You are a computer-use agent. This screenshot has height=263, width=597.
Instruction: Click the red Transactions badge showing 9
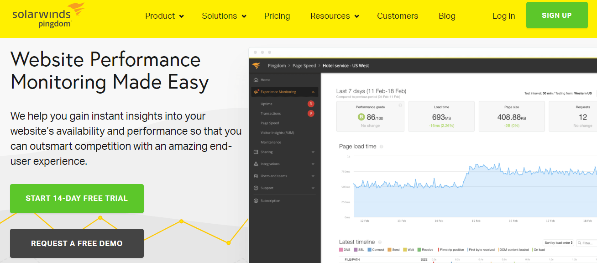point(311,113)
